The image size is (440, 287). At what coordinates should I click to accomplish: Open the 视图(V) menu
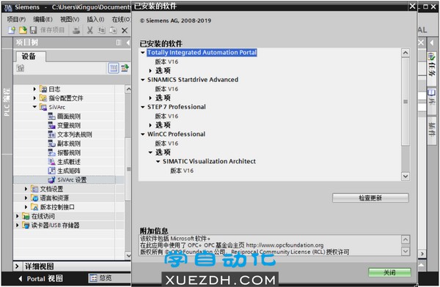pos(70,19)
